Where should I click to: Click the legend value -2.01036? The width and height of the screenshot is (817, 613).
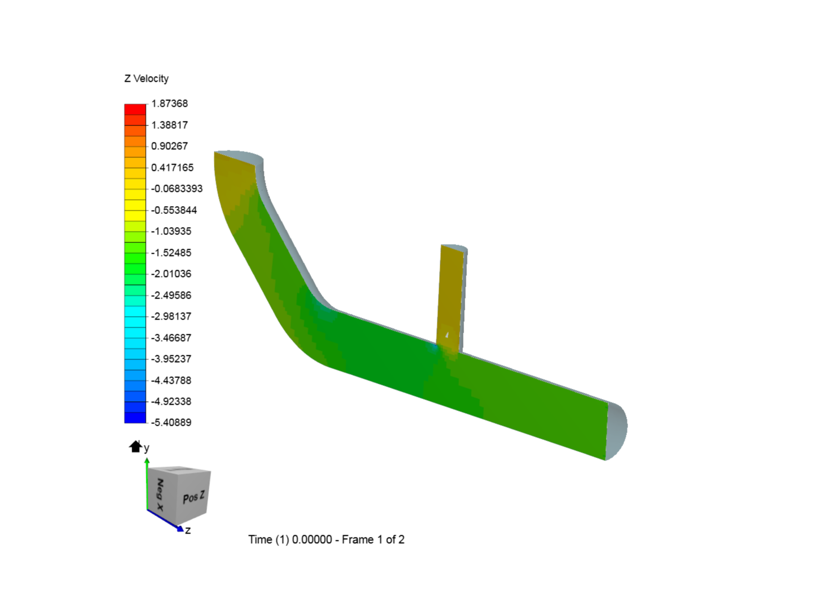coord(171,274)
